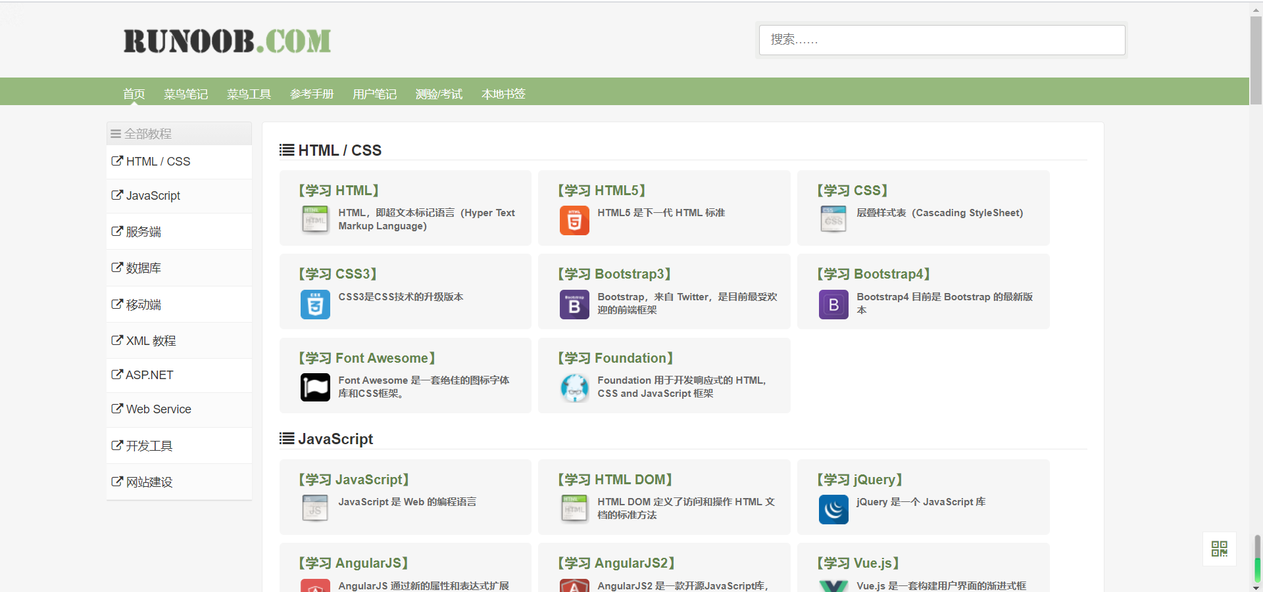This screenshot has height=592, width=1263.
Task: Click external-link icon beside 服务端
Action: 117,231
